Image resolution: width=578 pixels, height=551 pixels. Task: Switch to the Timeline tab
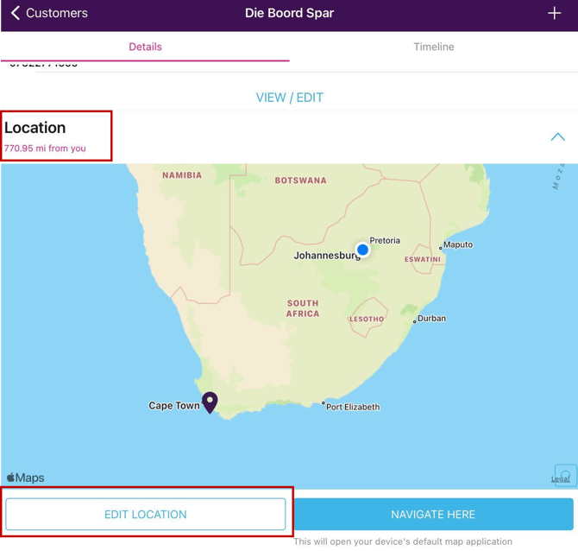pyautogui.click(x=433, y=47)
